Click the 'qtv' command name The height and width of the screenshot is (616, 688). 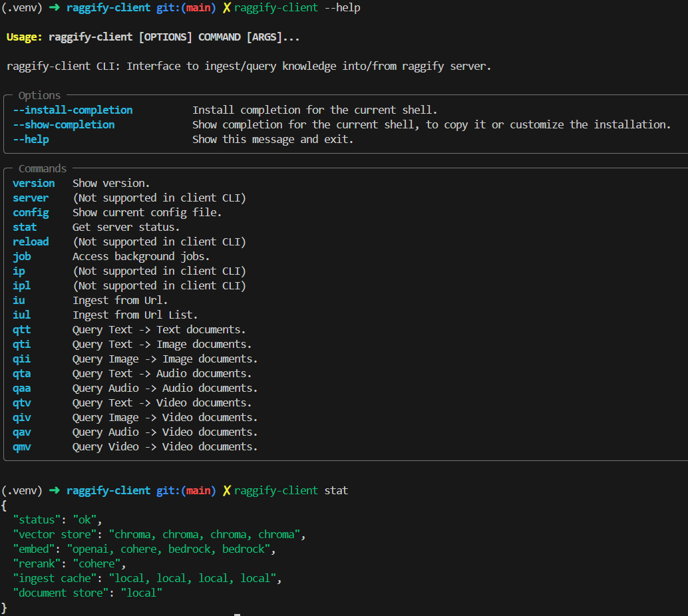22,402
